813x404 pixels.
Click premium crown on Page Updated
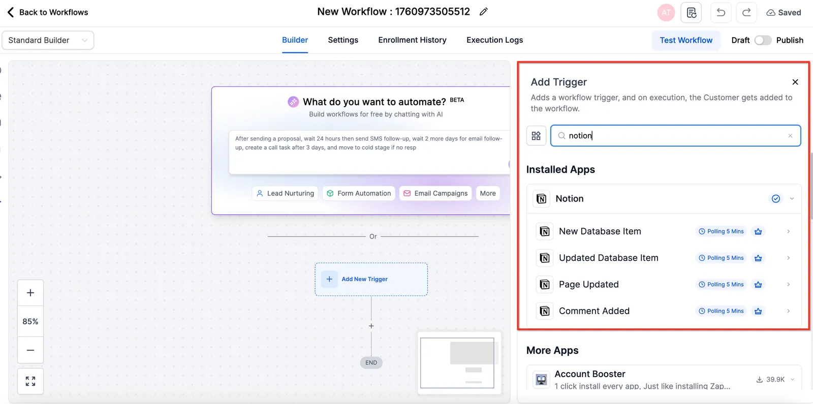tap(758, 285)
